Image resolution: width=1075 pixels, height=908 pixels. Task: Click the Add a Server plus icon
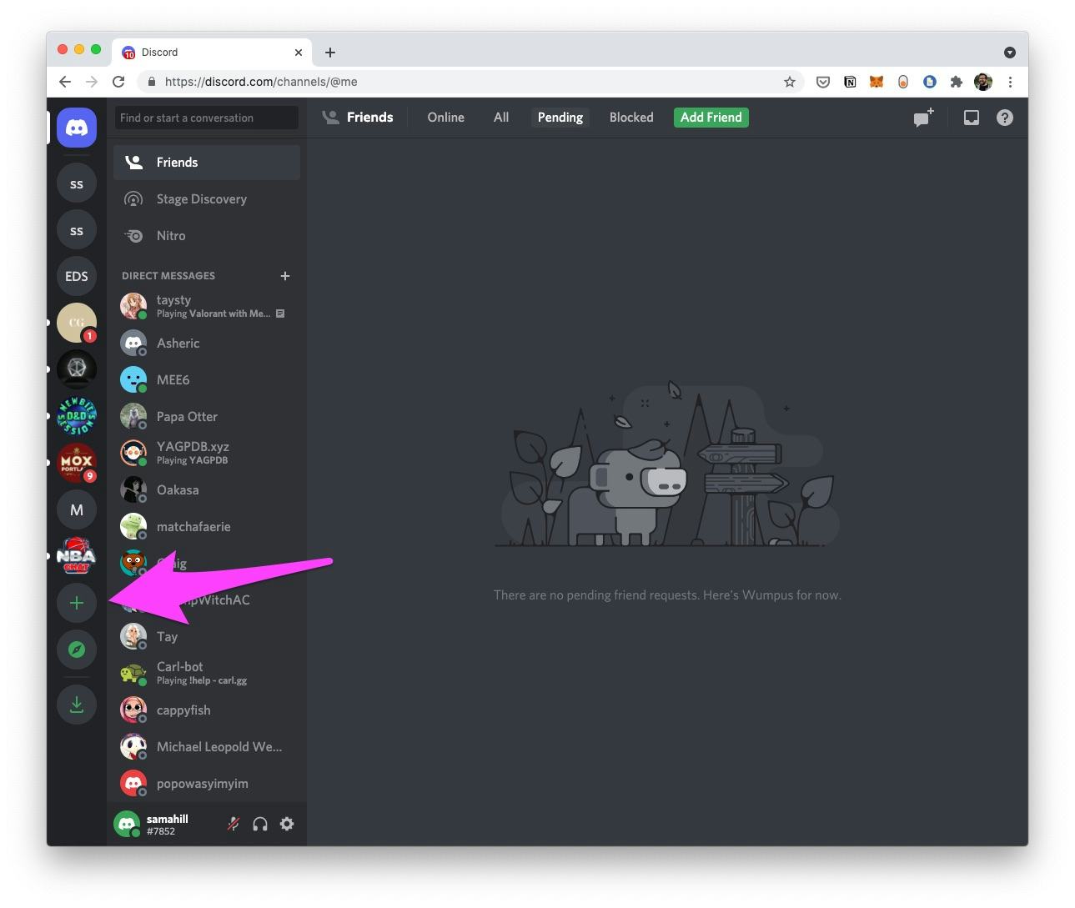(x=77, y=603)
